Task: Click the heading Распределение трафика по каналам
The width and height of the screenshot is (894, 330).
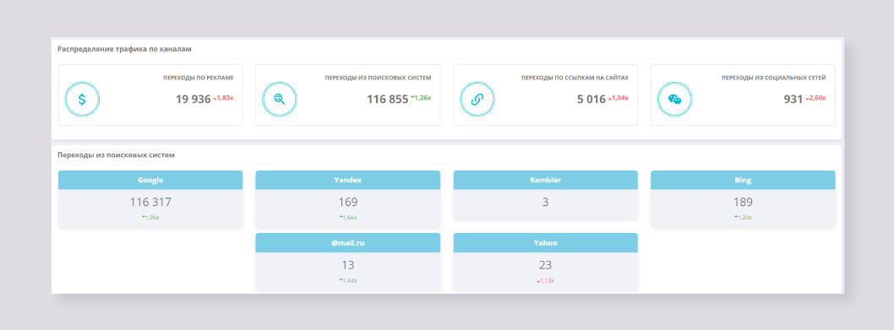Action: coord(124,49)
